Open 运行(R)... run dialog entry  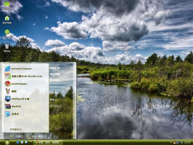click(x=55, y=106)
